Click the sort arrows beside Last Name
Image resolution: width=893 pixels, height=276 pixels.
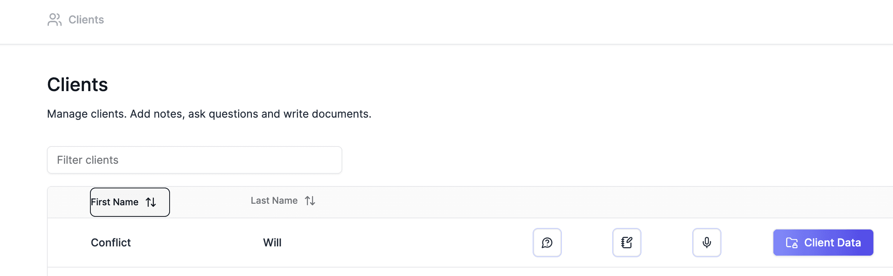coord(310,201)
